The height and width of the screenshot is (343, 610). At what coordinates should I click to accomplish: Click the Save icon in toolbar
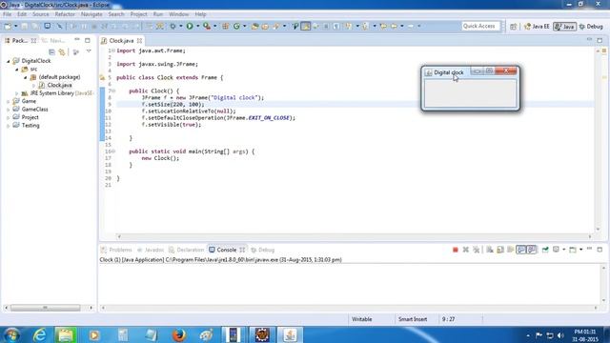(25, 26)
